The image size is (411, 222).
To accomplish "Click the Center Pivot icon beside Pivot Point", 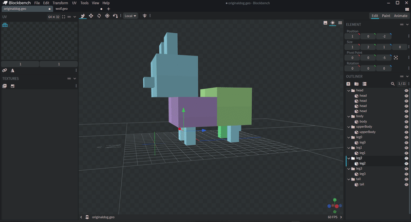I will point(396,58).
